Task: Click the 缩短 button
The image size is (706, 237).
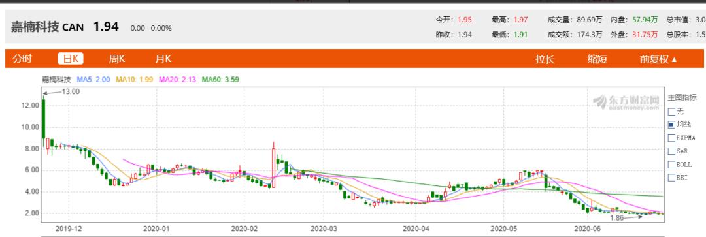Action: (597, 59)
